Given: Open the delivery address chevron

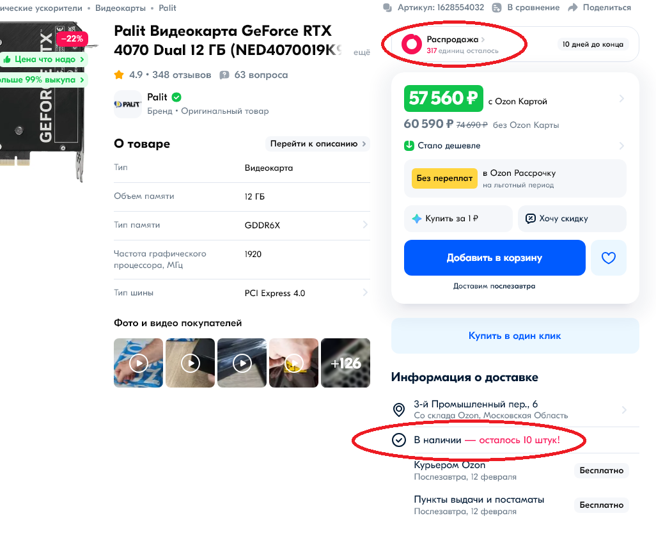Looking at the screenshot, I should [x=624, y=409].
